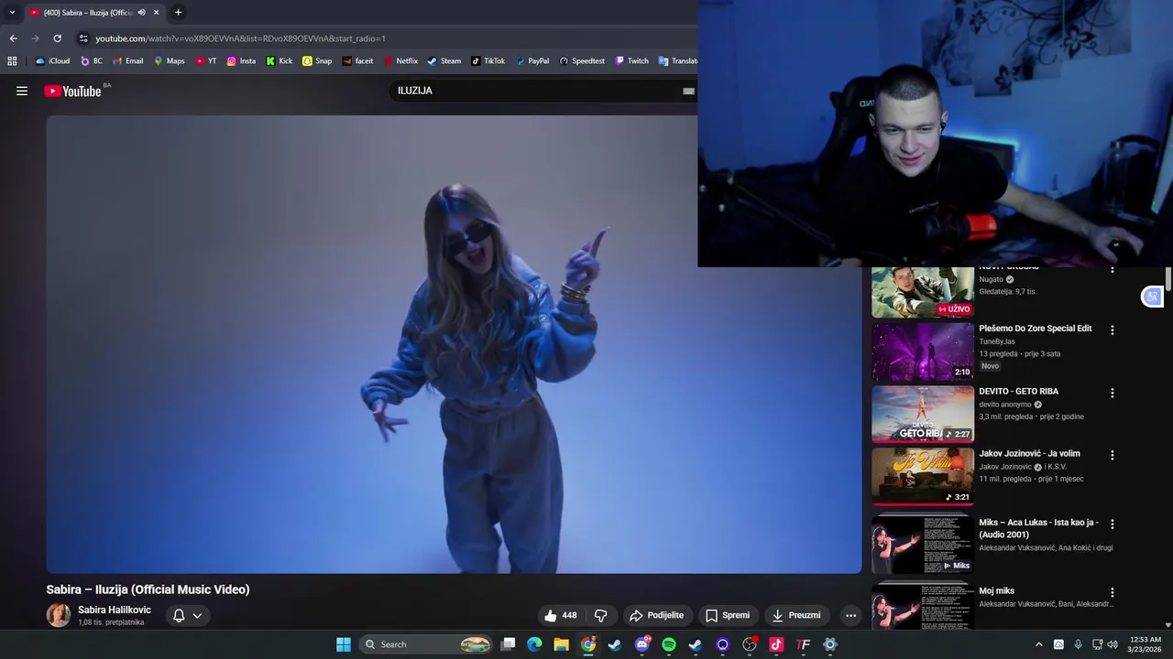Open Miks – Aca Lukas thumbnail
1173x659 pixels.
click(923, 545)
